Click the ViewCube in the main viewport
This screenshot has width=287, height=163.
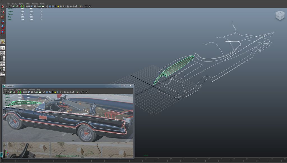click(280, 15)
